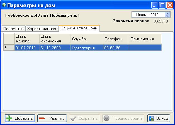The image size is (175, 125).
Task: Click the green plus icon on Добавить
Action: click(x=9, y=119)
